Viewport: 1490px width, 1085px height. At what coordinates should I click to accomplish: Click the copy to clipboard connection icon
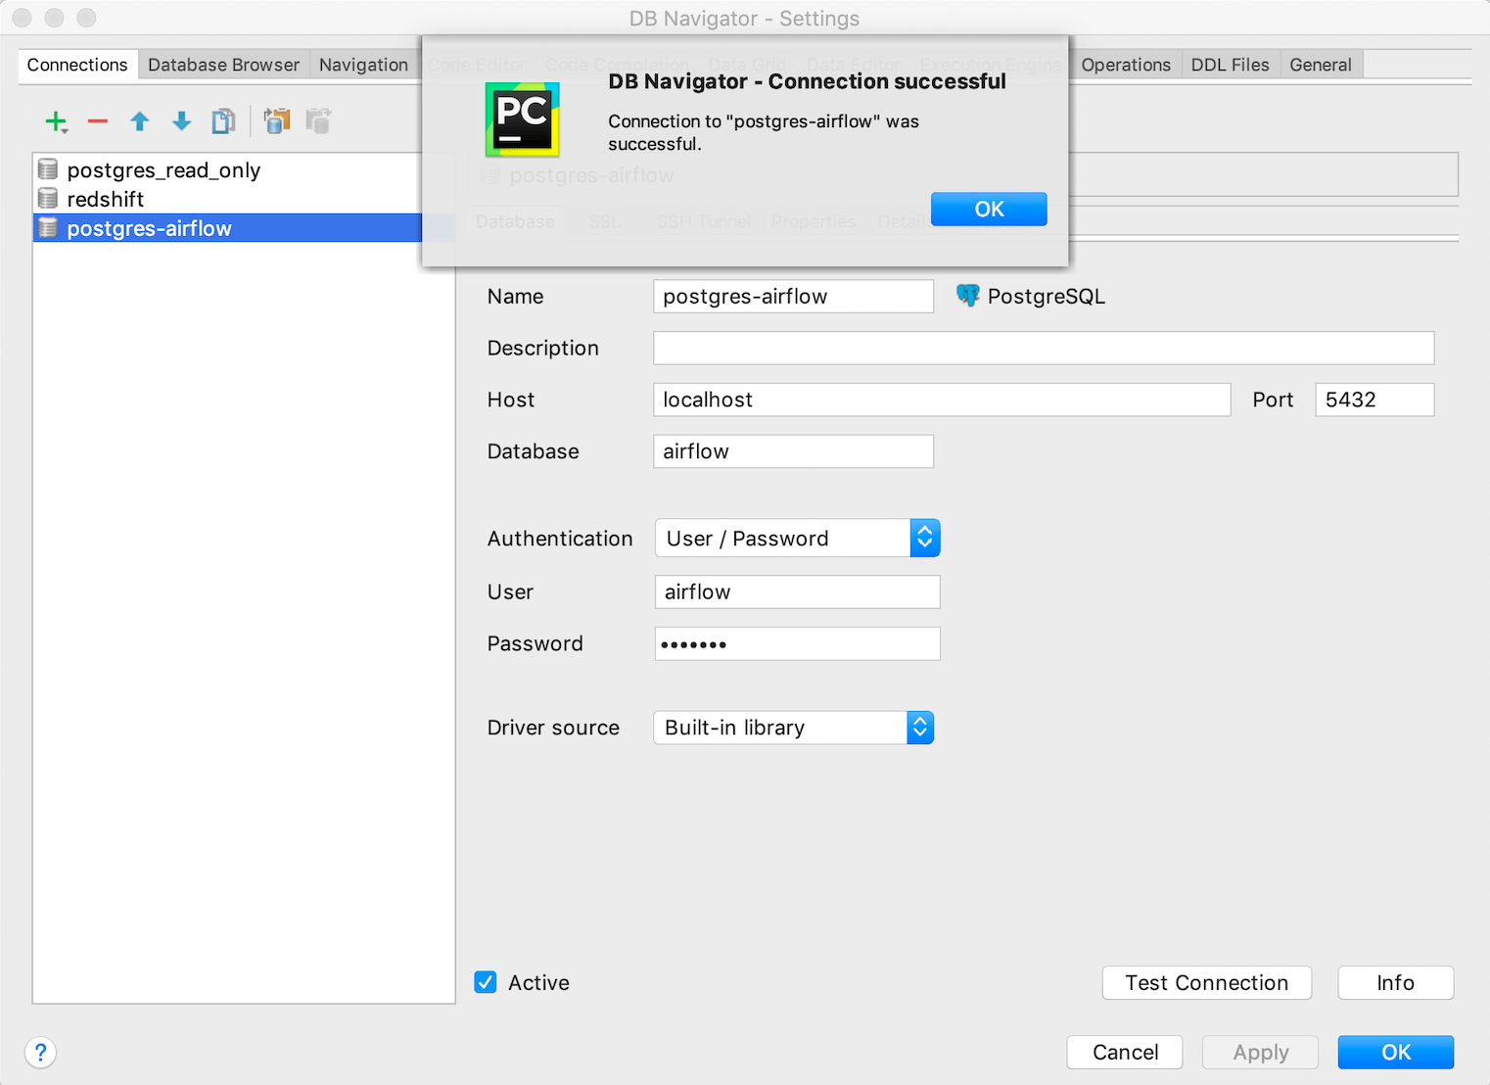(277, 121)
